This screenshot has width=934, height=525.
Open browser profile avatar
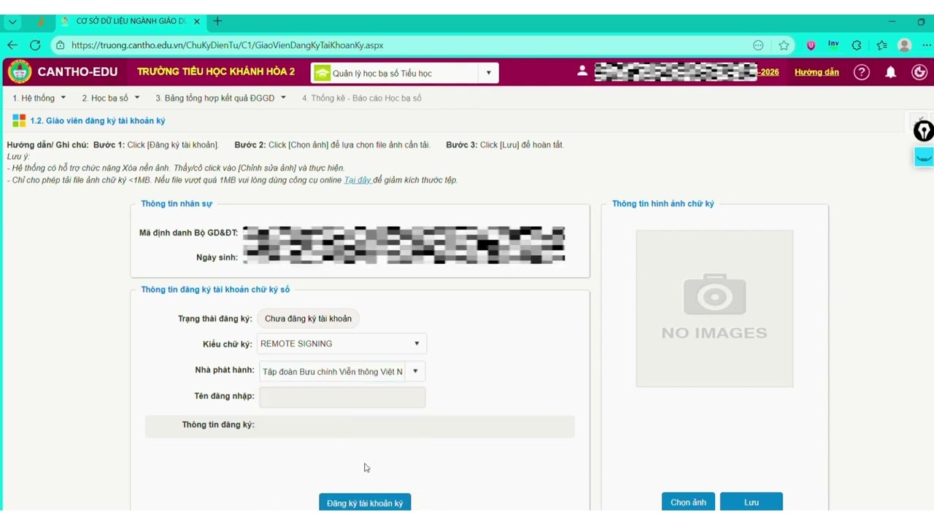point(905,45)
